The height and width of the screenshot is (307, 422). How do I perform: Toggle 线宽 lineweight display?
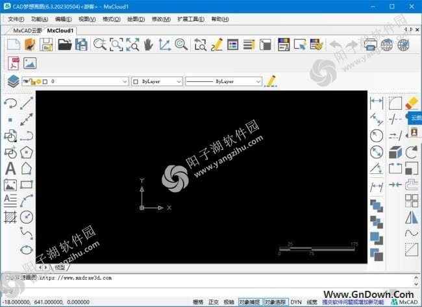[x=312, y=302]
